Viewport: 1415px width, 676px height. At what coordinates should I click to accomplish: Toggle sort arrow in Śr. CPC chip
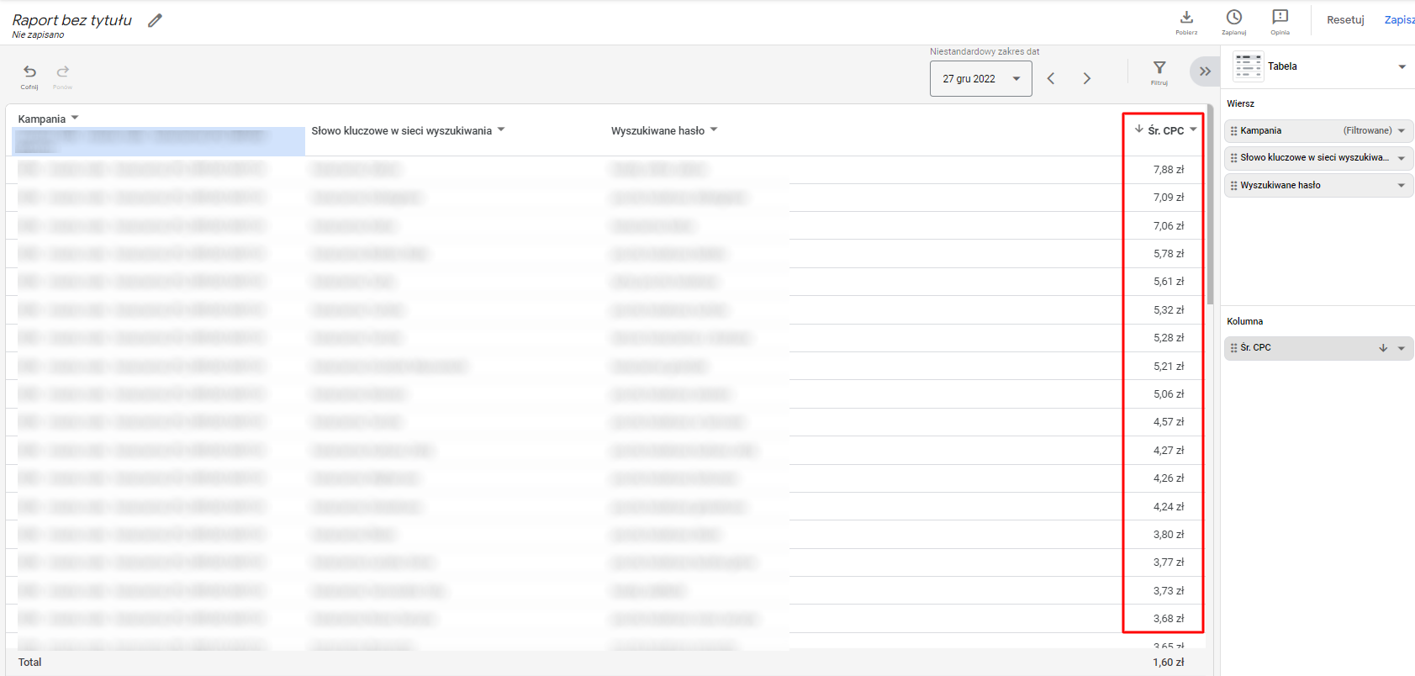tap(1383, 348)
